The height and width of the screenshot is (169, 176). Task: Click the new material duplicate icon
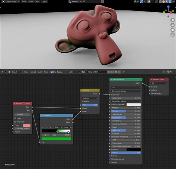tap(116, 72)
